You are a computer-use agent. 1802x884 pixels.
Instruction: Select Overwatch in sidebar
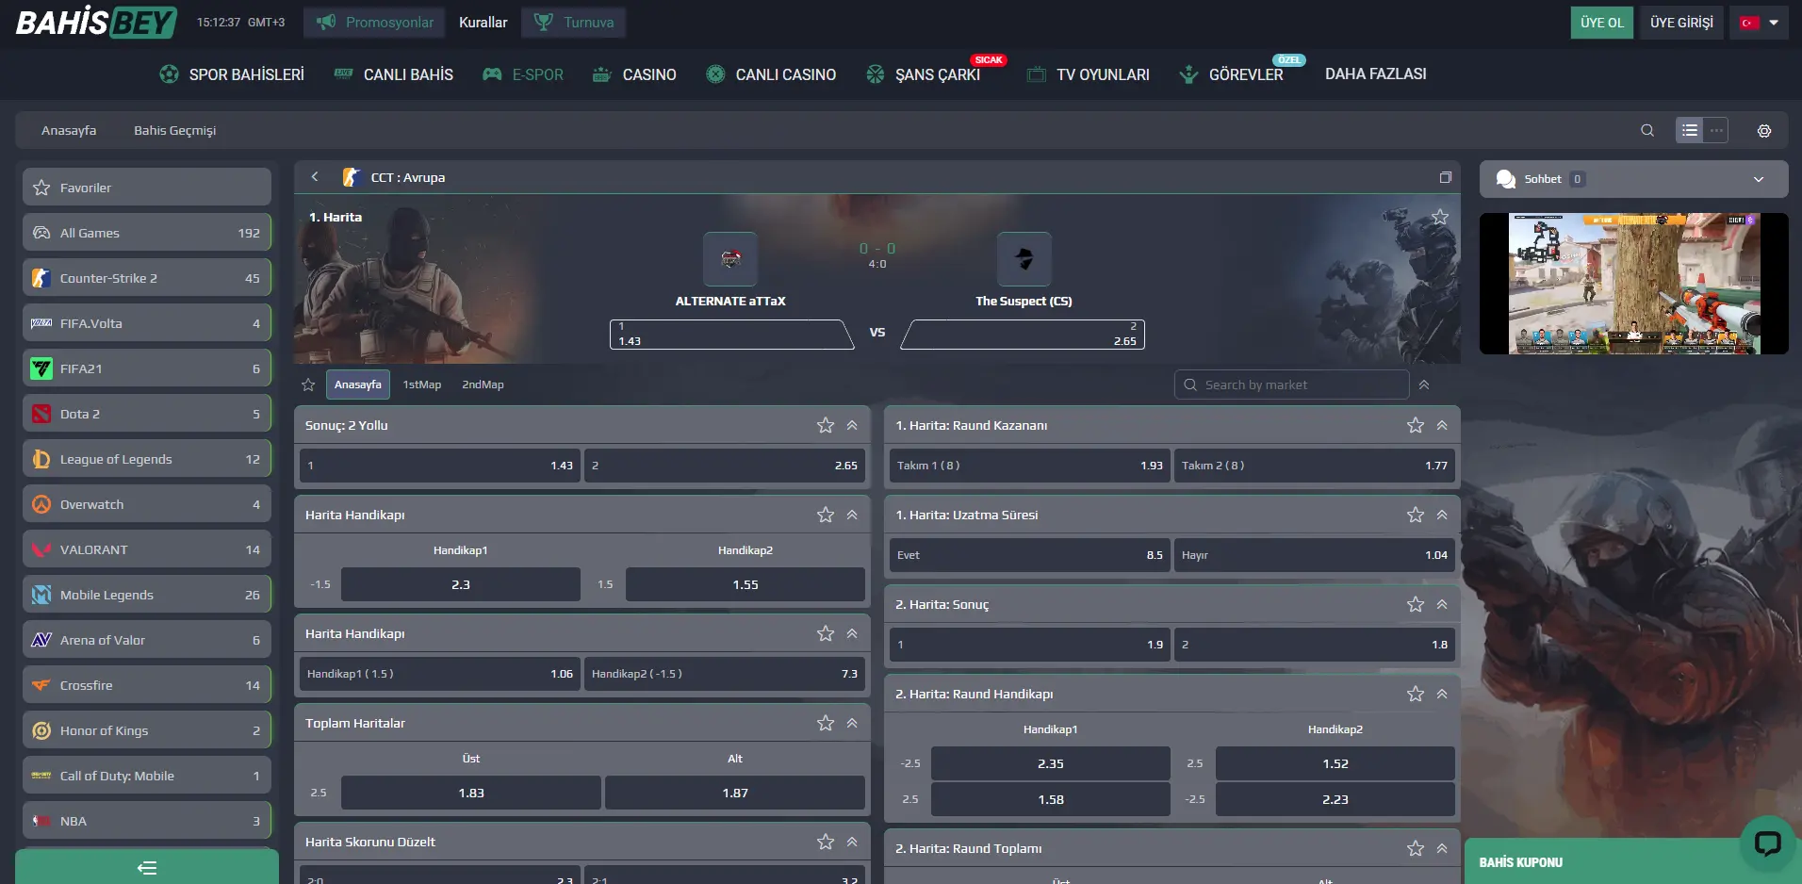(x=147, y=504)
